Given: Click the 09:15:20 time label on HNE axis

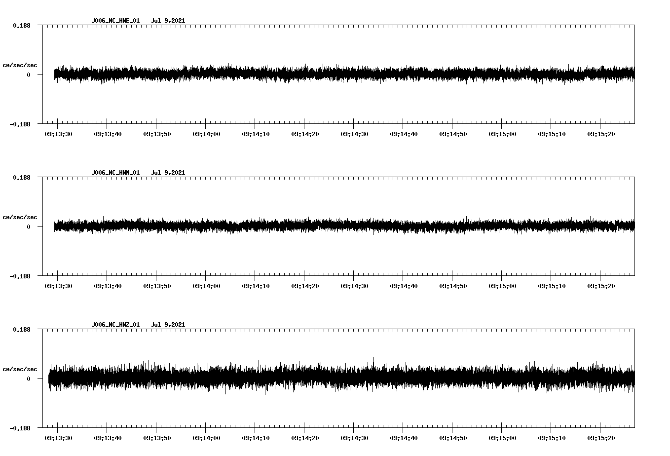Looking at the screenshot, I should tap(601, 134).
